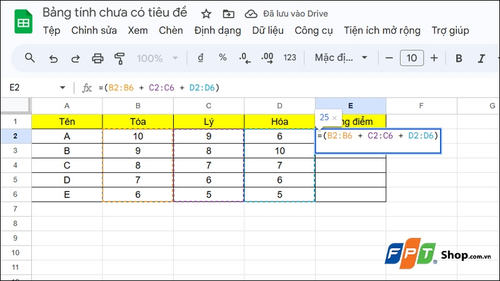
Task: Increase font size with plus
Action: pos(434,58)
